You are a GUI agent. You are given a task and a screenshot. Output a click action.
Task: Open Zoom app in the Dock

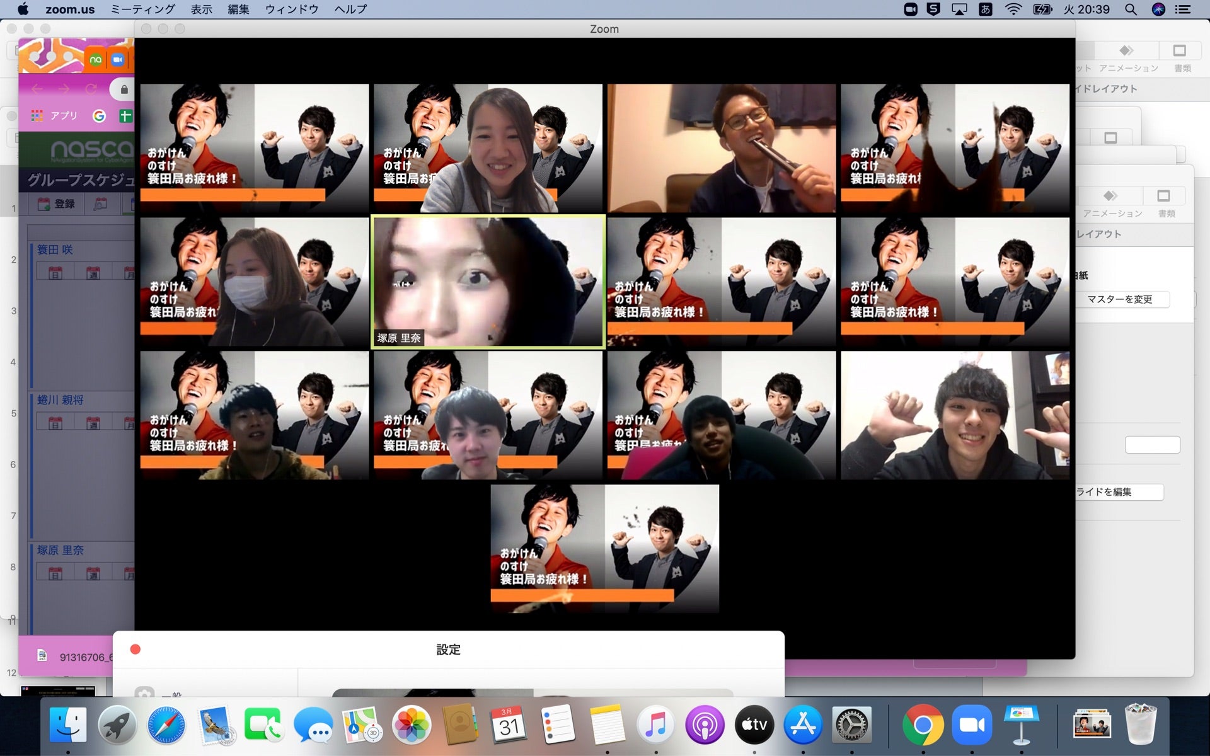click(x=972, y=725)
